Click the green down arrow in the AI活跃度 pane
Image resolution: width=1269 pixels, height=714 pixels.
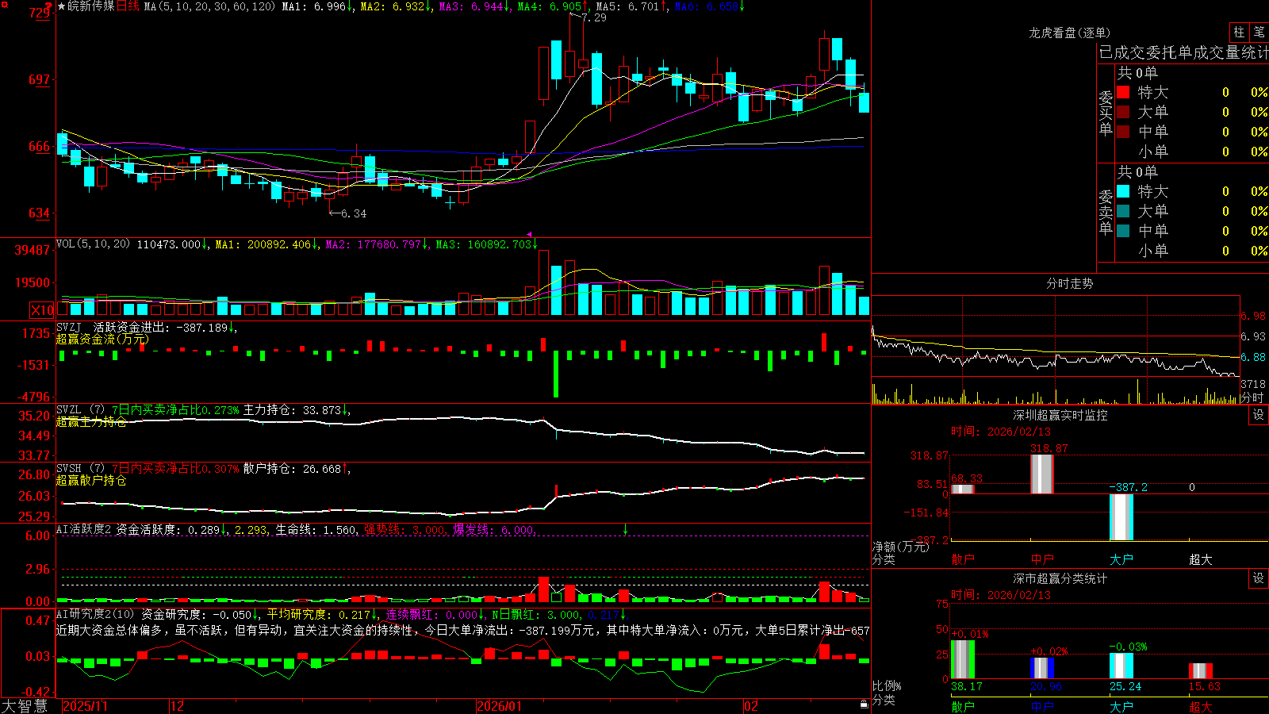(x=626, y=529)
